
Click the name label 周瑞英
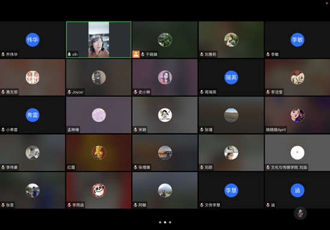pyautogui.click(x=210, y=92)
